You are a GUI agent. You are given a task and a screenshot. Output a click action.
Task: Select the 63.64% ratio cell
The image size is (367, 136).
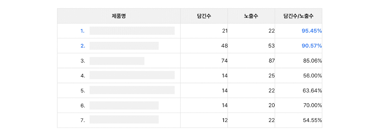(298, 91)
